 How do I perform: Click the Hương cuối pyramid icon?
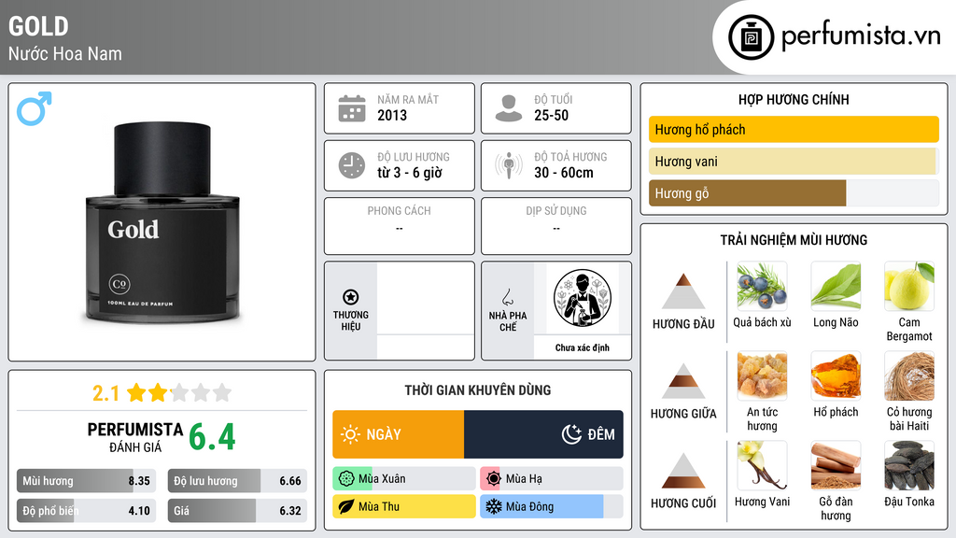[683, 471]
